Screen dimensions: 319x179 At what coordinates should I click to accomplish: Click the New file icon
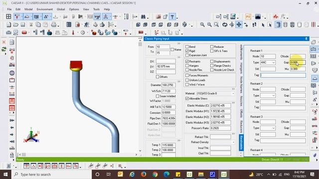click(x=8, y=25)
